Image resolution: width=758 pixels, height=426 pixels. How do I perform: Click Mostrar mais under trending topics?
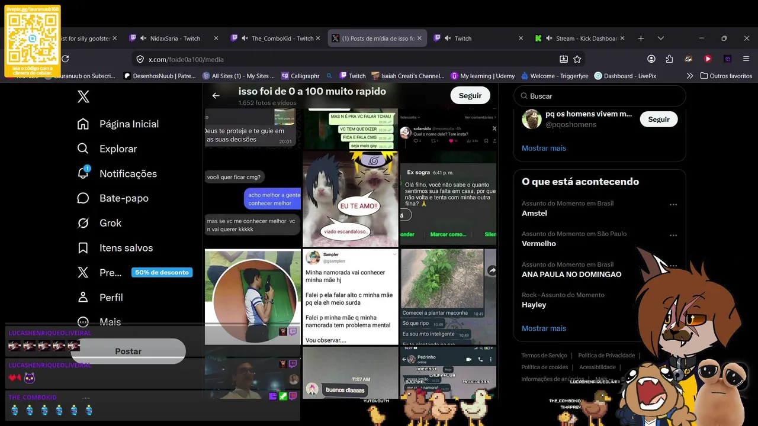[544, 328]
